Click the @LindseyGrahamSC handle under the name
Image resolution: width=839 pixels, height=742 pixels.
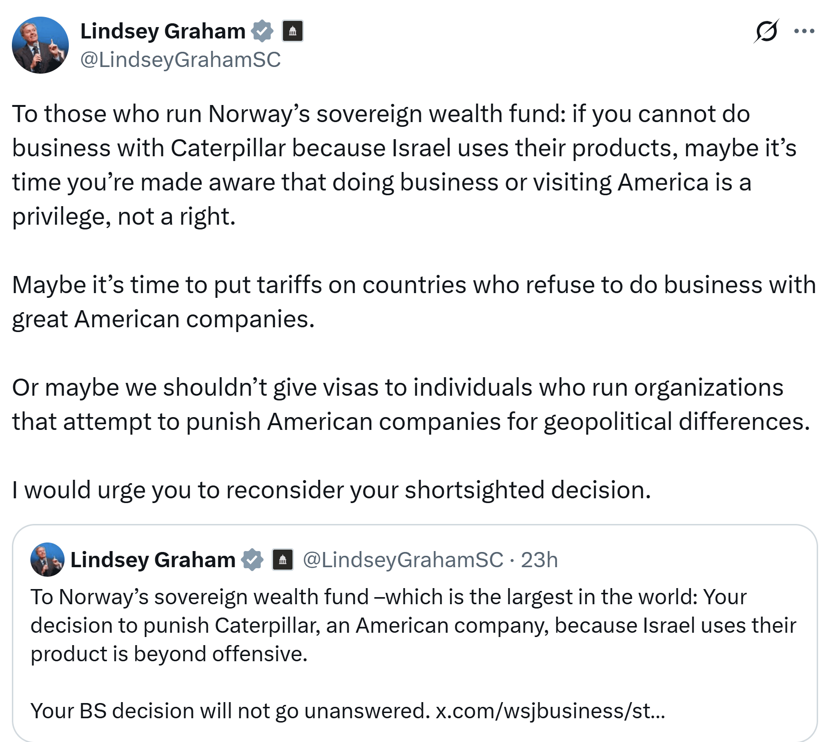click(180, 60)
